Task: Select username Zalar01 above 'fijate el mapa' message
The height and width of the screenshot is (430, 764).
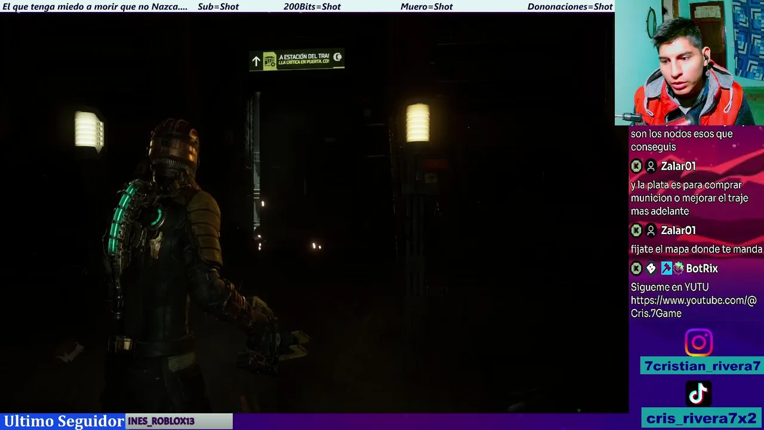Action: (678, 231)
